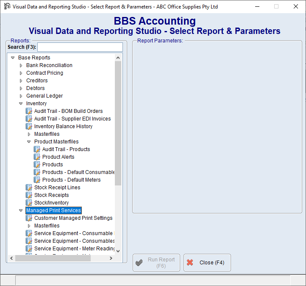
Task: Click the Run Report (F6) button
Action: click(156, 263)
